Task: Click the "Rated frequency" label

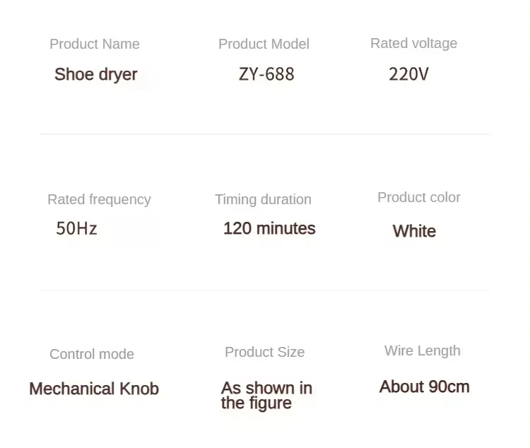Action: click(99, 199)
